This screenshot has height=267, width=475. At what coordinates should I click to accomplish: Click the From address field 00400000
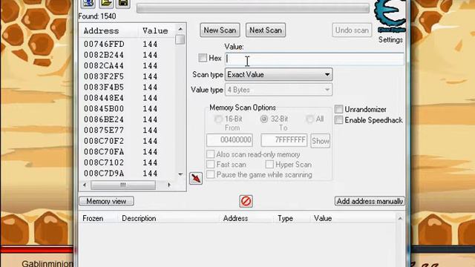[229, 140]
